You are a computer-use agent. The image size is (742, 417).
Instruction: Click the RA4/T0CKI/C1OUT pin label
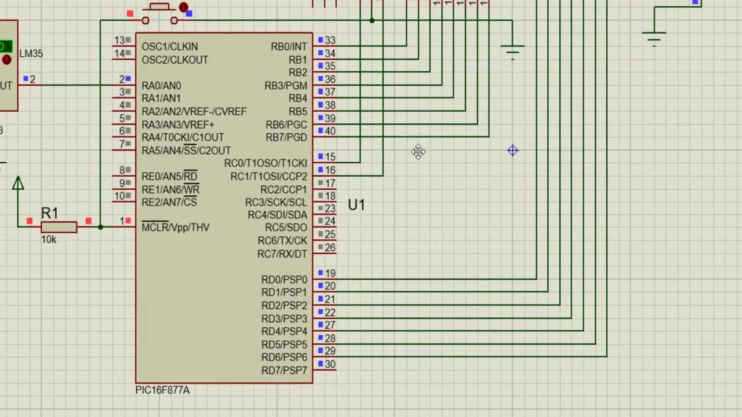coord(183,137)
